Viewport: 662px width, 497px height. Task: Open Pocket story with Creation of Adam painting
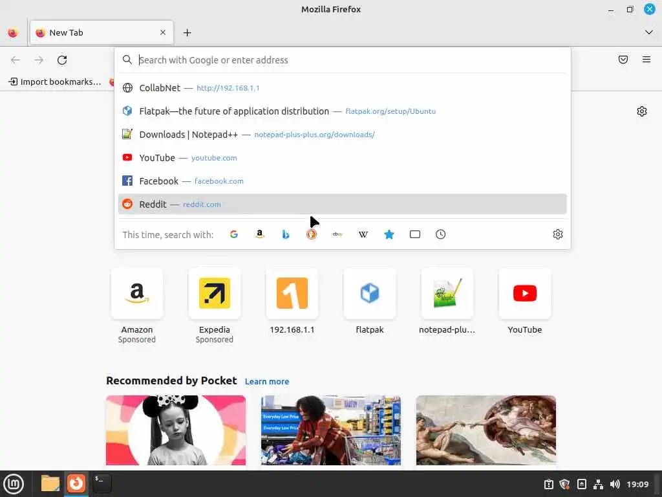coord(486,430)
